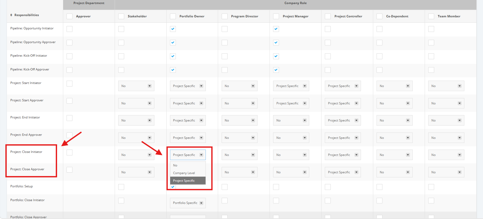Toggle Portfolio Owner for Pipeline: Opportunity Initiator
The image size is (483, 219).
(173, 29)
